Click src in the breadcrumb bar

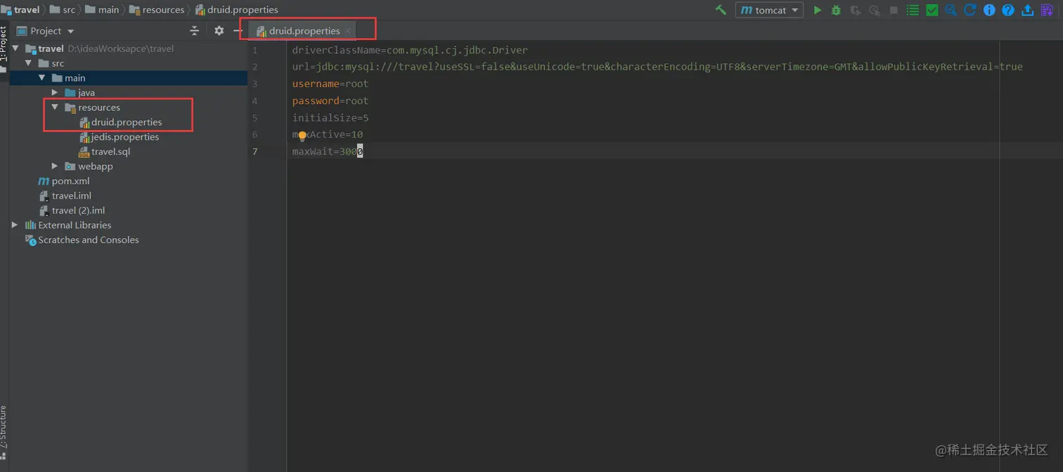pyautogui.click(x=63, y=10)
